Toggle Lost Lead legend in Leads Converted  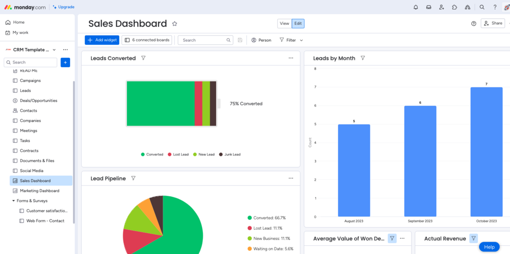[178, 154]
